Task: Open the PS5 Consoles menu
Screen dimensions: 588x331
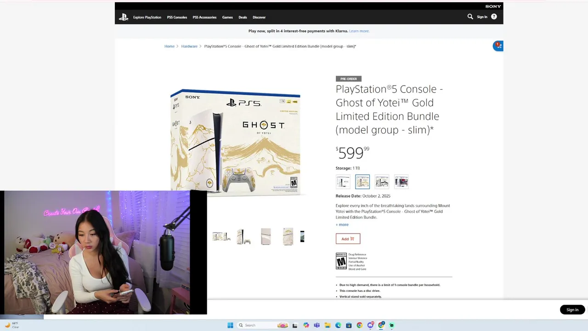Action: pyautogui.click(x=177, y=17)
